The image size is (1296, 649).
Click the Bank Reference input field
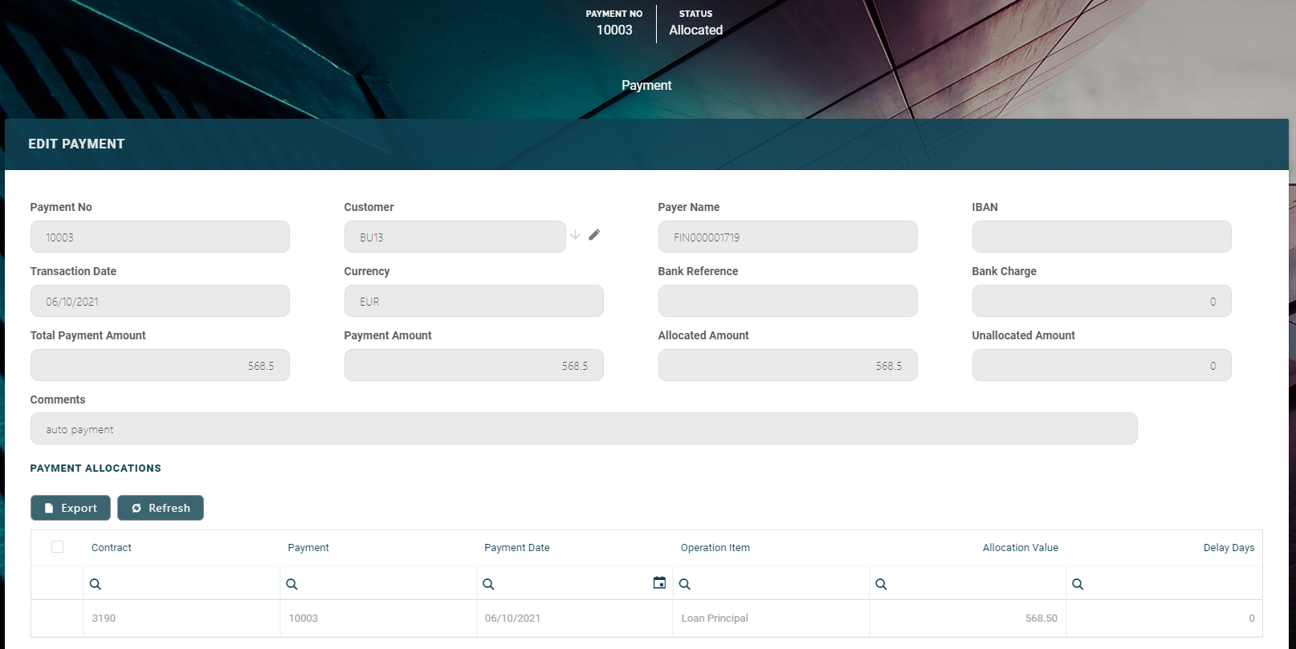(x=787, y=302)
